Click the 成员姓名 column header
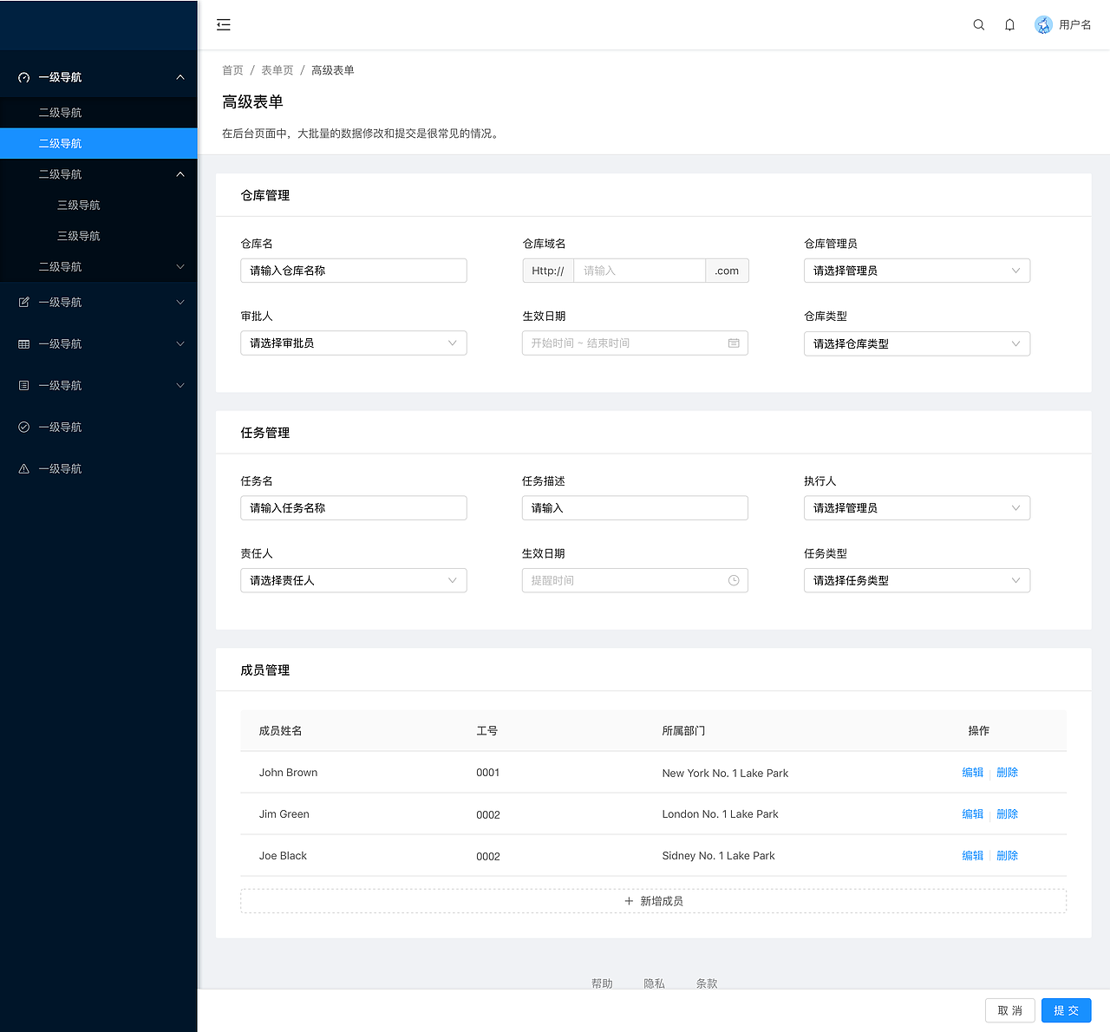1110x1032 pixels. (281, 731)
